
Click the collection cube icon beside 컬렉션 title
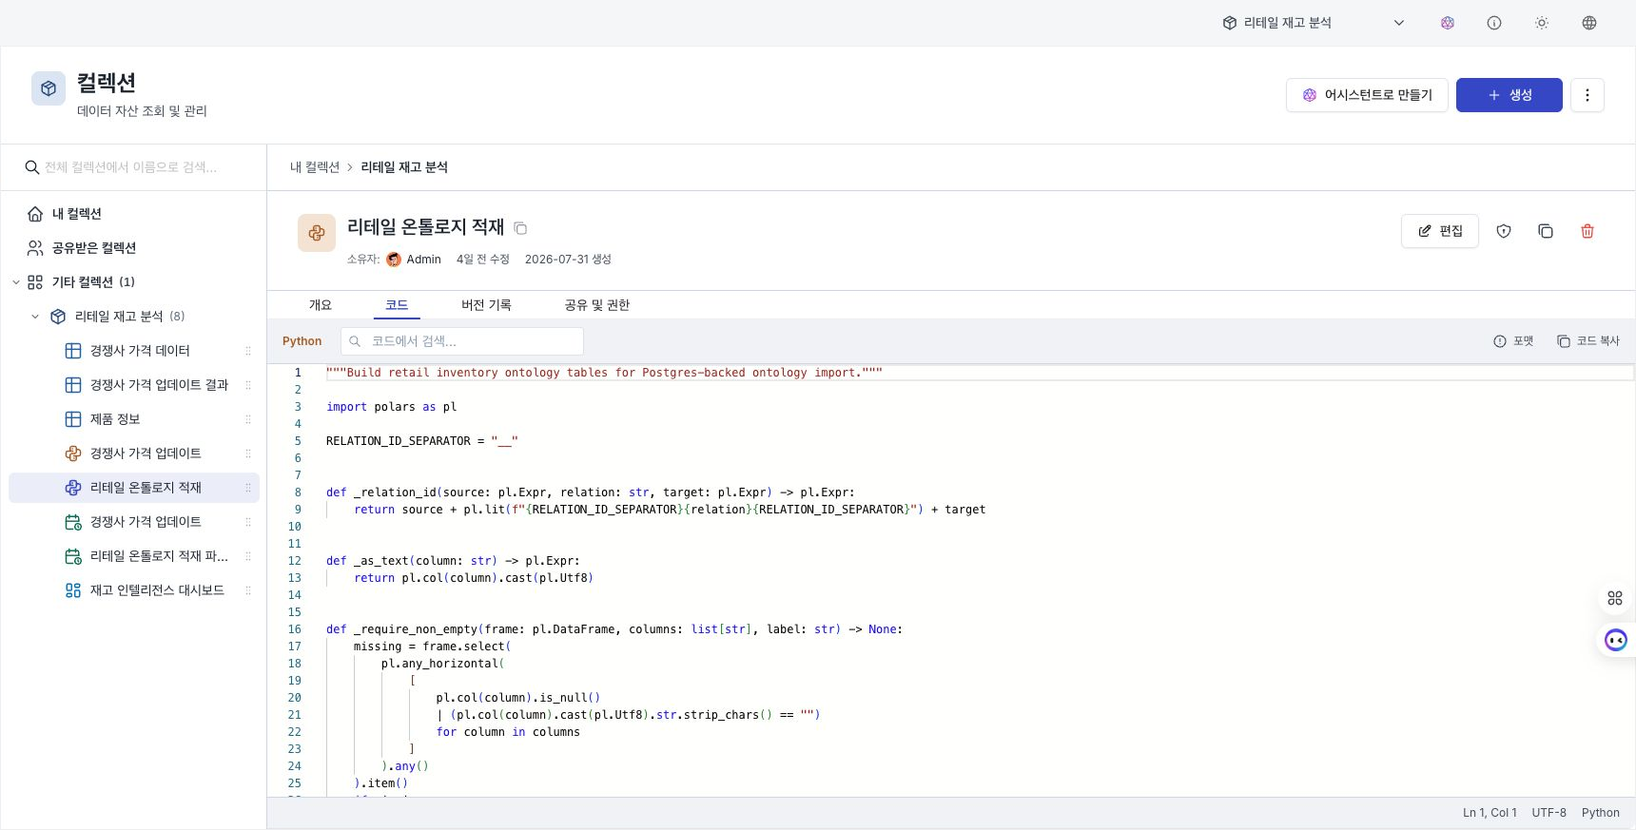[49, 88]
